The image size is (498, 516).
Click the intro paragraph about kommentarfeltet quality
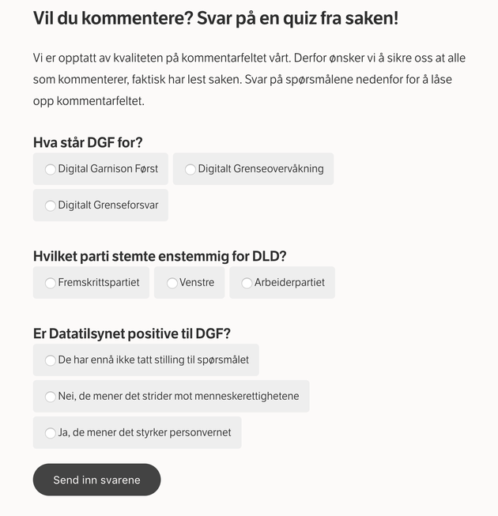pos(249,79)
